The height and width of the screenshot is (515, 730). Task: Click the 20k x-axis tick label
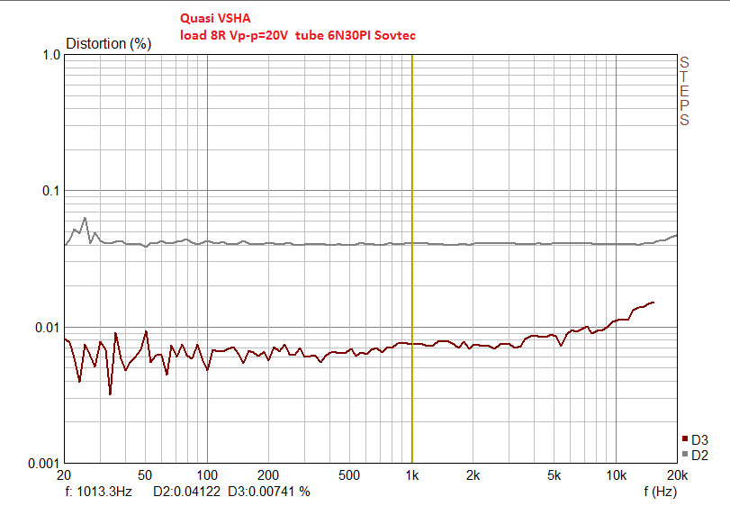coord(678,475)
